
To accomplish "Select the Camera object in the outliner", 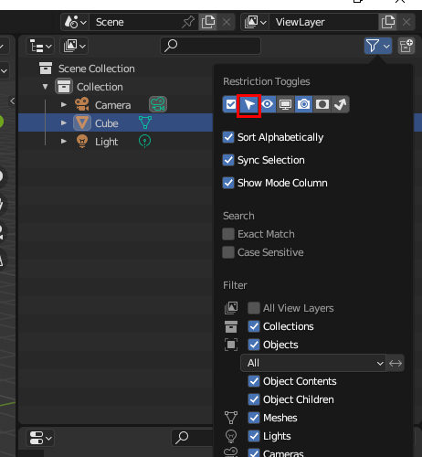I will pyautogui.click(x=112, y=105).
